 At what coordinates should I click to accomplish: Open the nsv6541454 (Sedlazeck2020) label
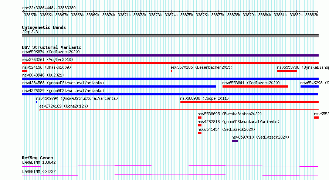click(226, 129)
